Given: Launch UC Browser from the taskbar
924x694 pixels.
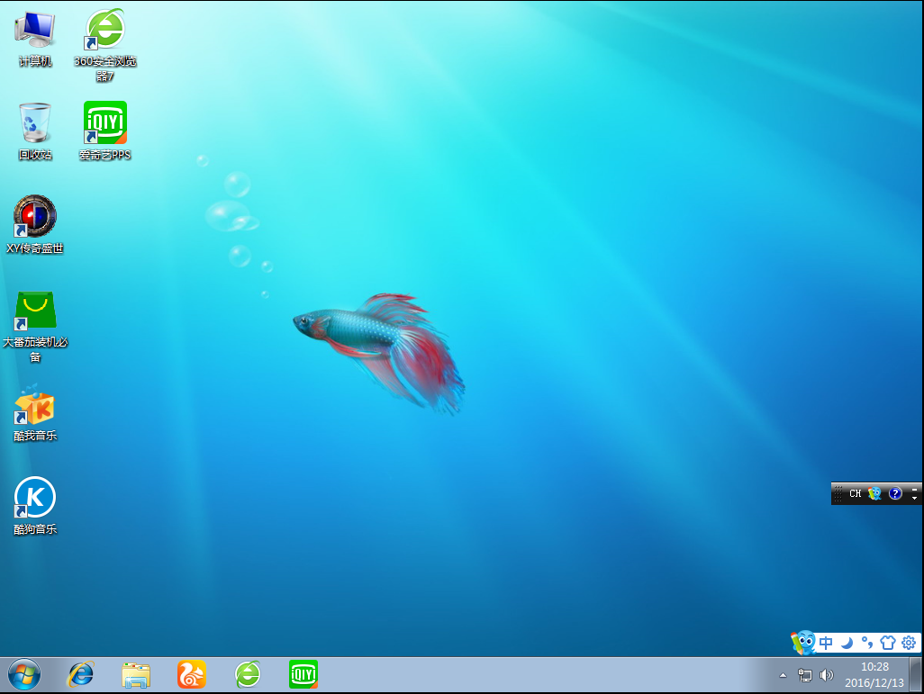Looking at the screenshot, I should tap(192, 674).
